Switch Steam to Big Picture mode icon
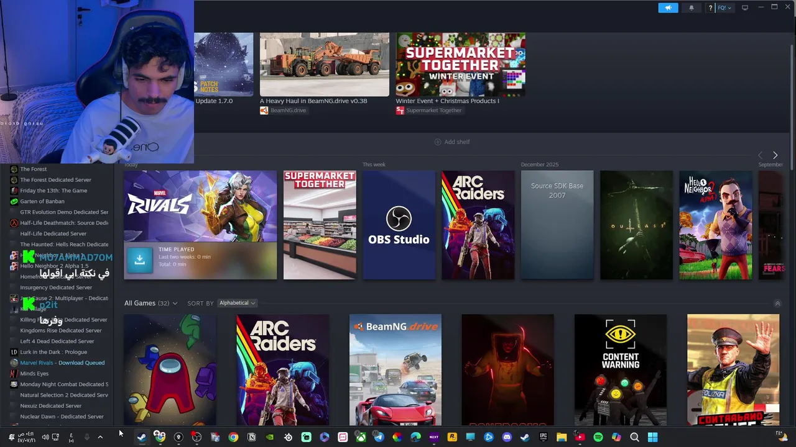Screen dimensions: 796x447 (745, 7)
